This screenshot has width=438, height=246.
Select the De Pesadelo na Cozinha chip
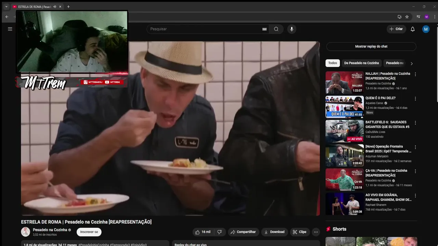pyautogui.click(x=361, y=63)
